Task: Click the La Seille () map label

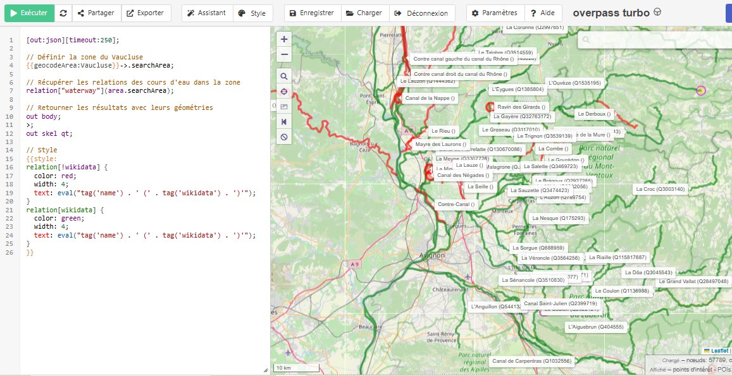Action: point(480,187)
